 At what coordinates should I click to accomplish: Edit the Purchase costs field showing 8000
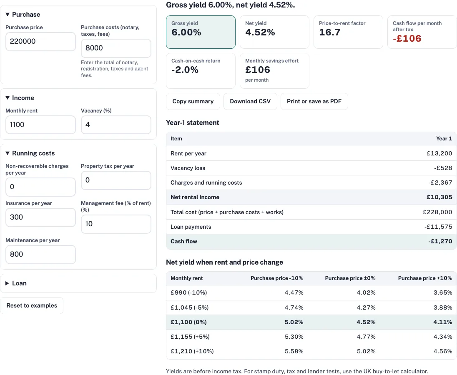[116, 48]
